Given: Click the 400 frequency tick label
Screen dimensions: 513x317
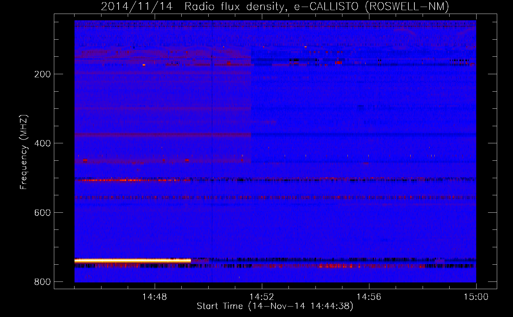Looking at the screenshot, I should pos(42,143).
